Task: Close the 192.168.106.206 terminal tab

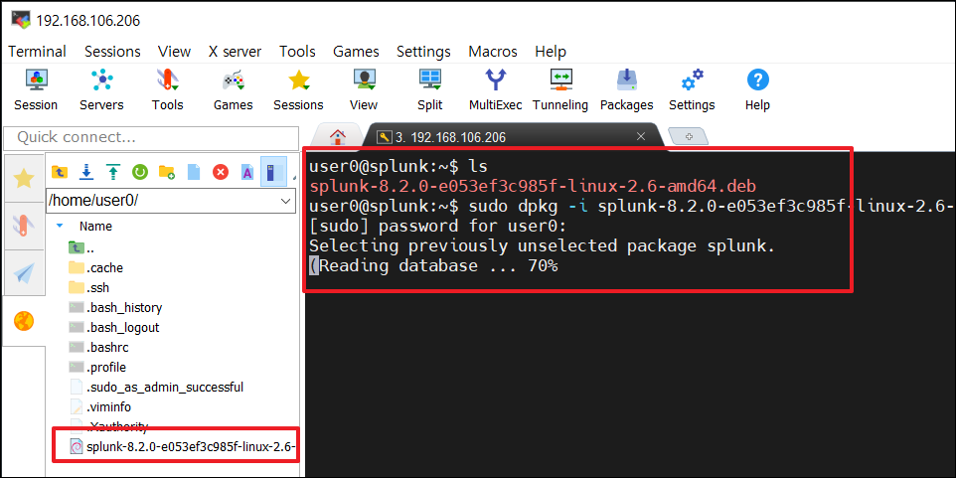Action: pos(641,136)
